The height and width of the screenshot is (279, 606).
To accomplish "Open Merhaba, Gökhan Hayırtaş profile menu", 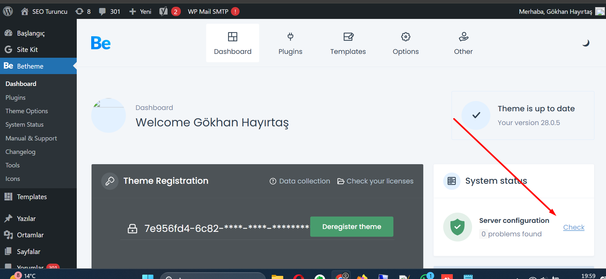I will (555, 12).
